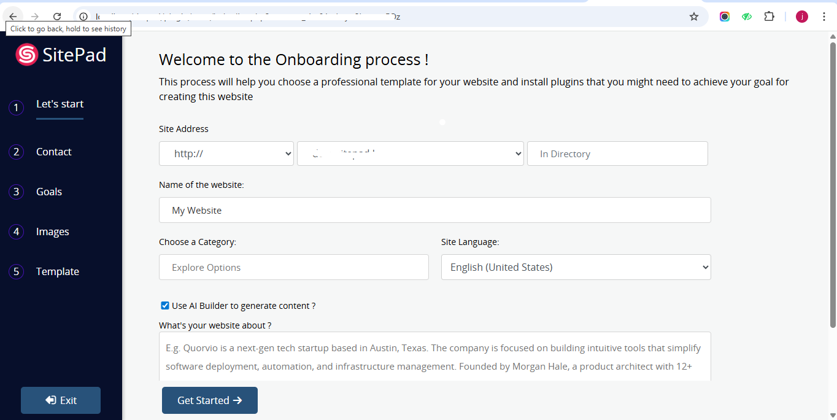837x420 pixels.
Task: Bookmark this page with star icon
Action: [694, 17]
